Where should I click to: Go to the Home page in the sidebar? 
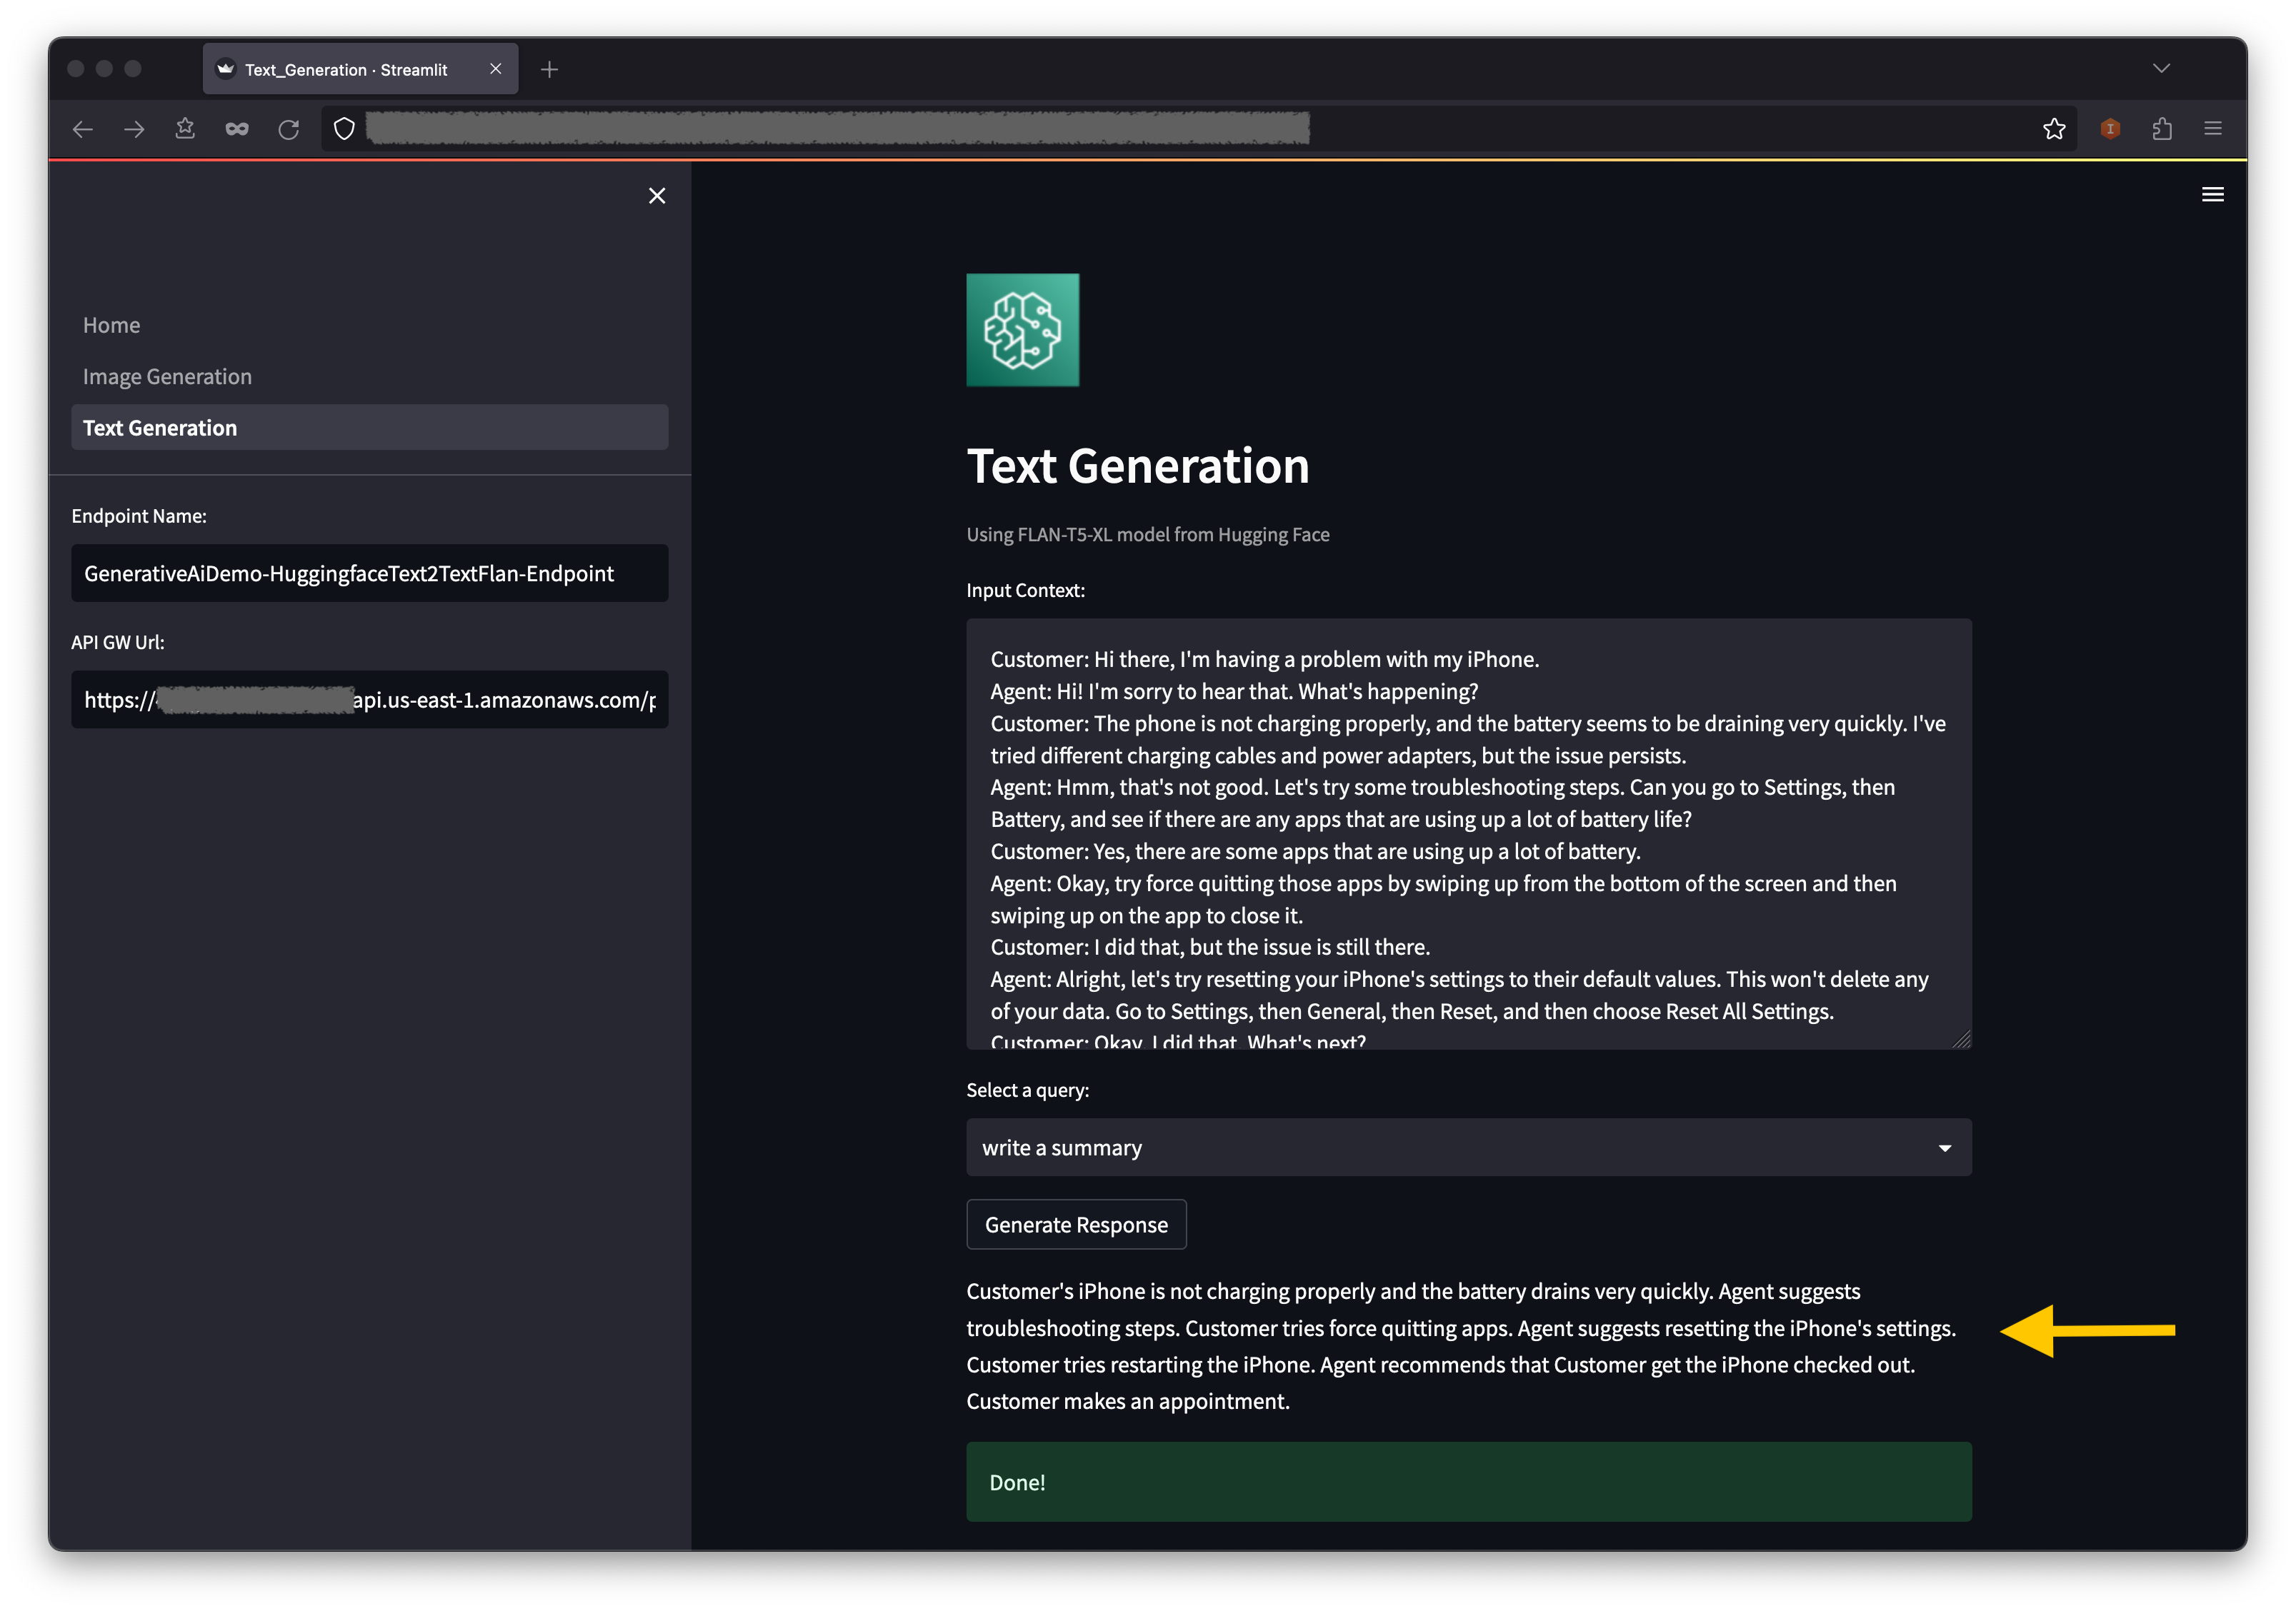click(x=111, y=325)
